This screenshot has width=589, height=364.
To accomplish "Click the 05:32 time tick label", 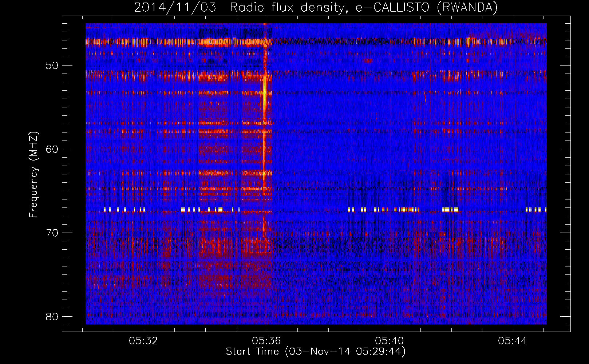I will click(x=143, y=341).
